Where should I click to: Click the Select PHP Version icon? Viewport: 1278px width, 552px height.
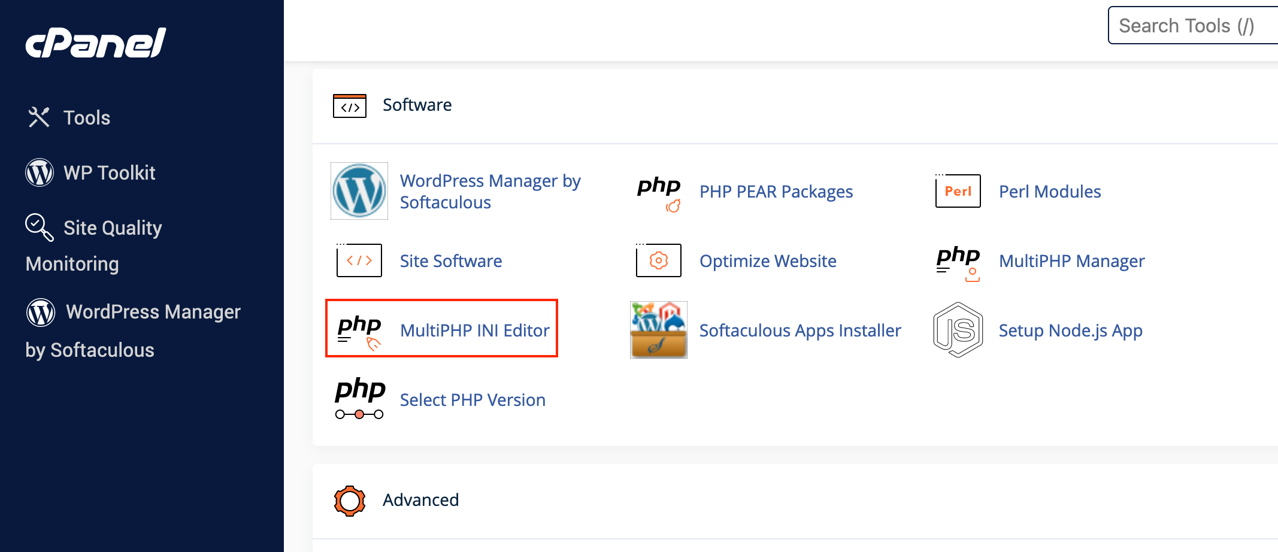coord(359,398)
